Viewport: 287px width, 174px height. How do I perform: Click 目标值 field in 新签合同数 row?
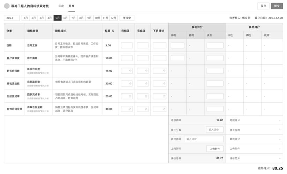(127, 71)
